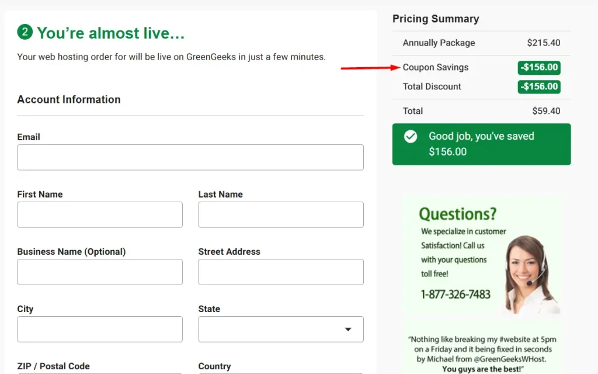This screenshot has height=374, width=598.
Task: Click the City input box
Action: (x=99, y=329)
